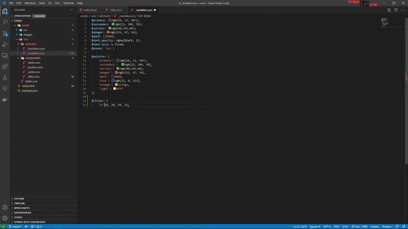
Task: Expand the Dependencies section
Action: point(22,212)
